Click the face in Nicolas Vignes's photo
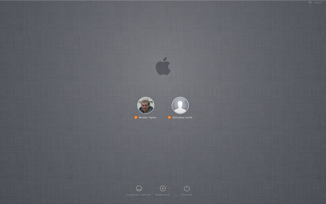The height and width of the screenshot is (204, 326). pos(146,104)
